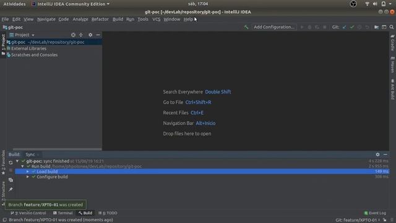
Task: Select the git-poc project root folder
Action: click(54, 42)
